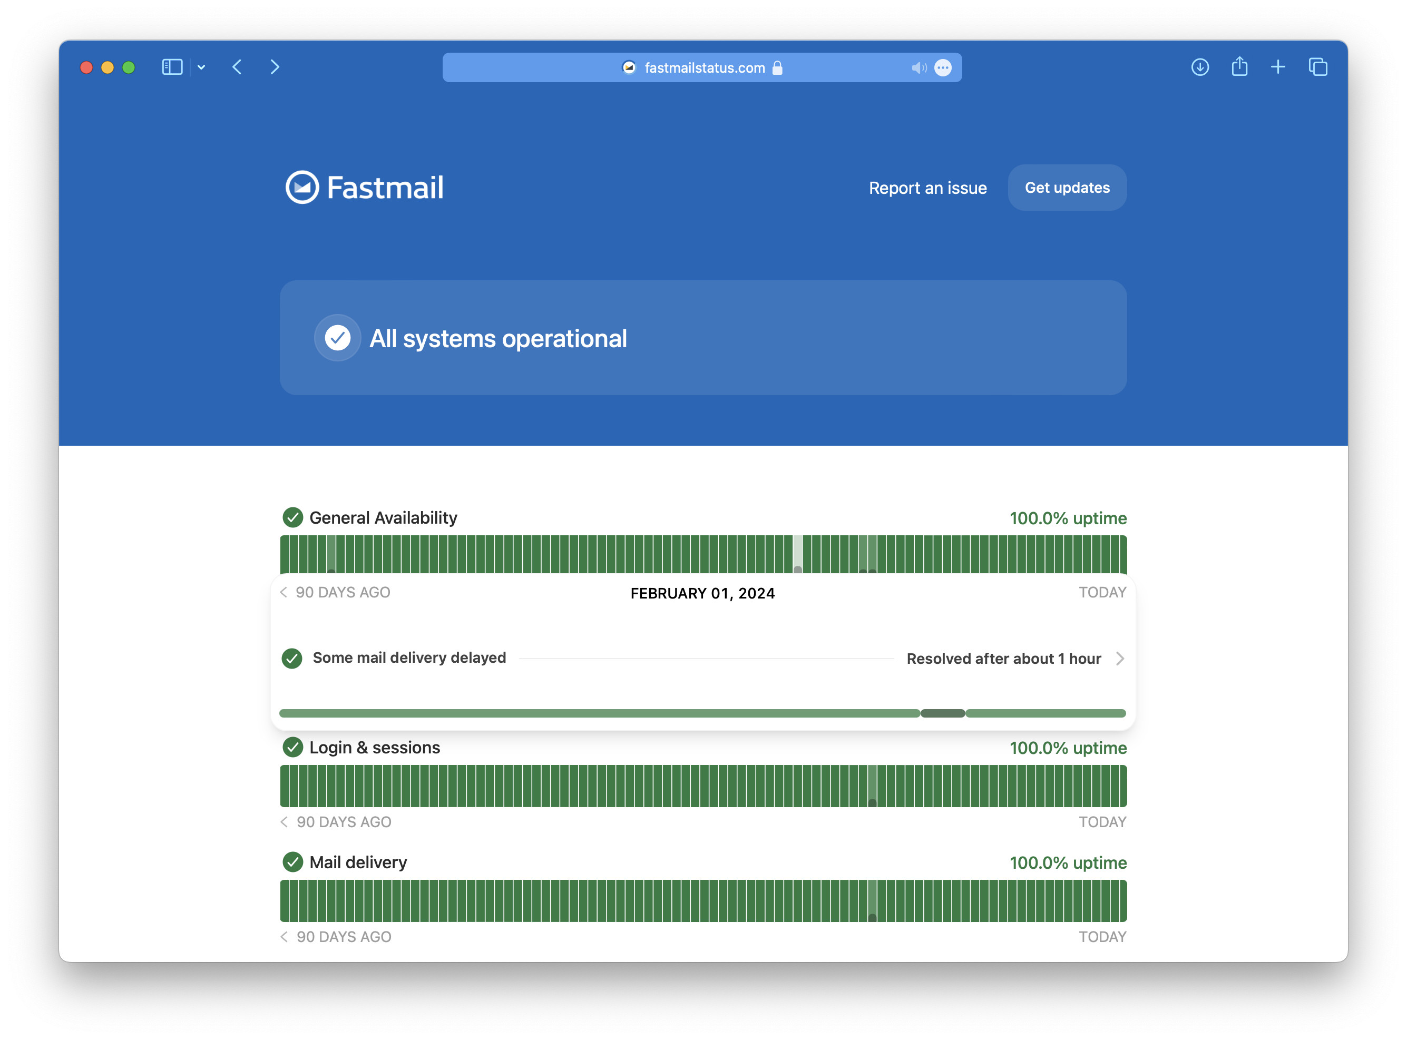Click TODAY label under General Availability
Image resolution: width=1407 pixels, height=1040 pixels.
pyautogui.click(x=1102, y=592)
